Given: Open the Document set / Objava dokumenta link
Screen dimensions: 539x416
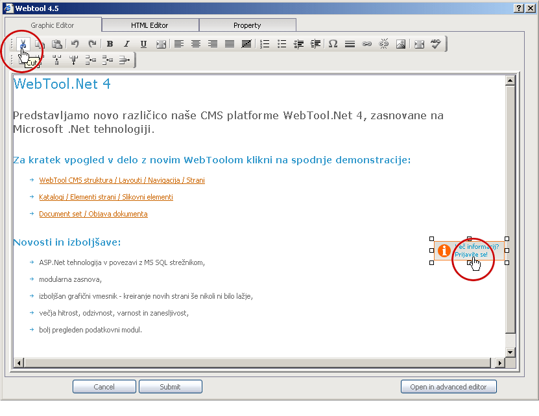Looking at the screenshot, I should (x=93, y=214).
